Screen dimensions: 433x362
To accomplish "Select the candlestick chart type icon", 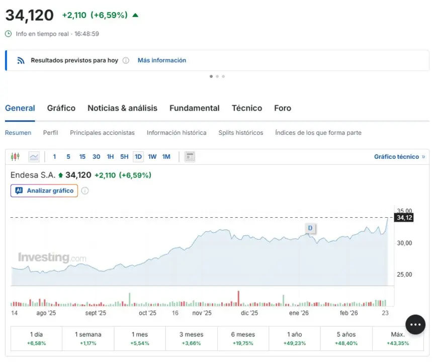I will [x=15, y=156].
